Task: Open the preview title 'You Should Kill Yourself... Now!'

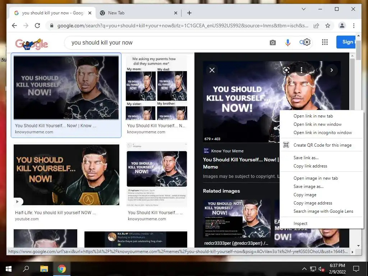Action: pos(241,163)
